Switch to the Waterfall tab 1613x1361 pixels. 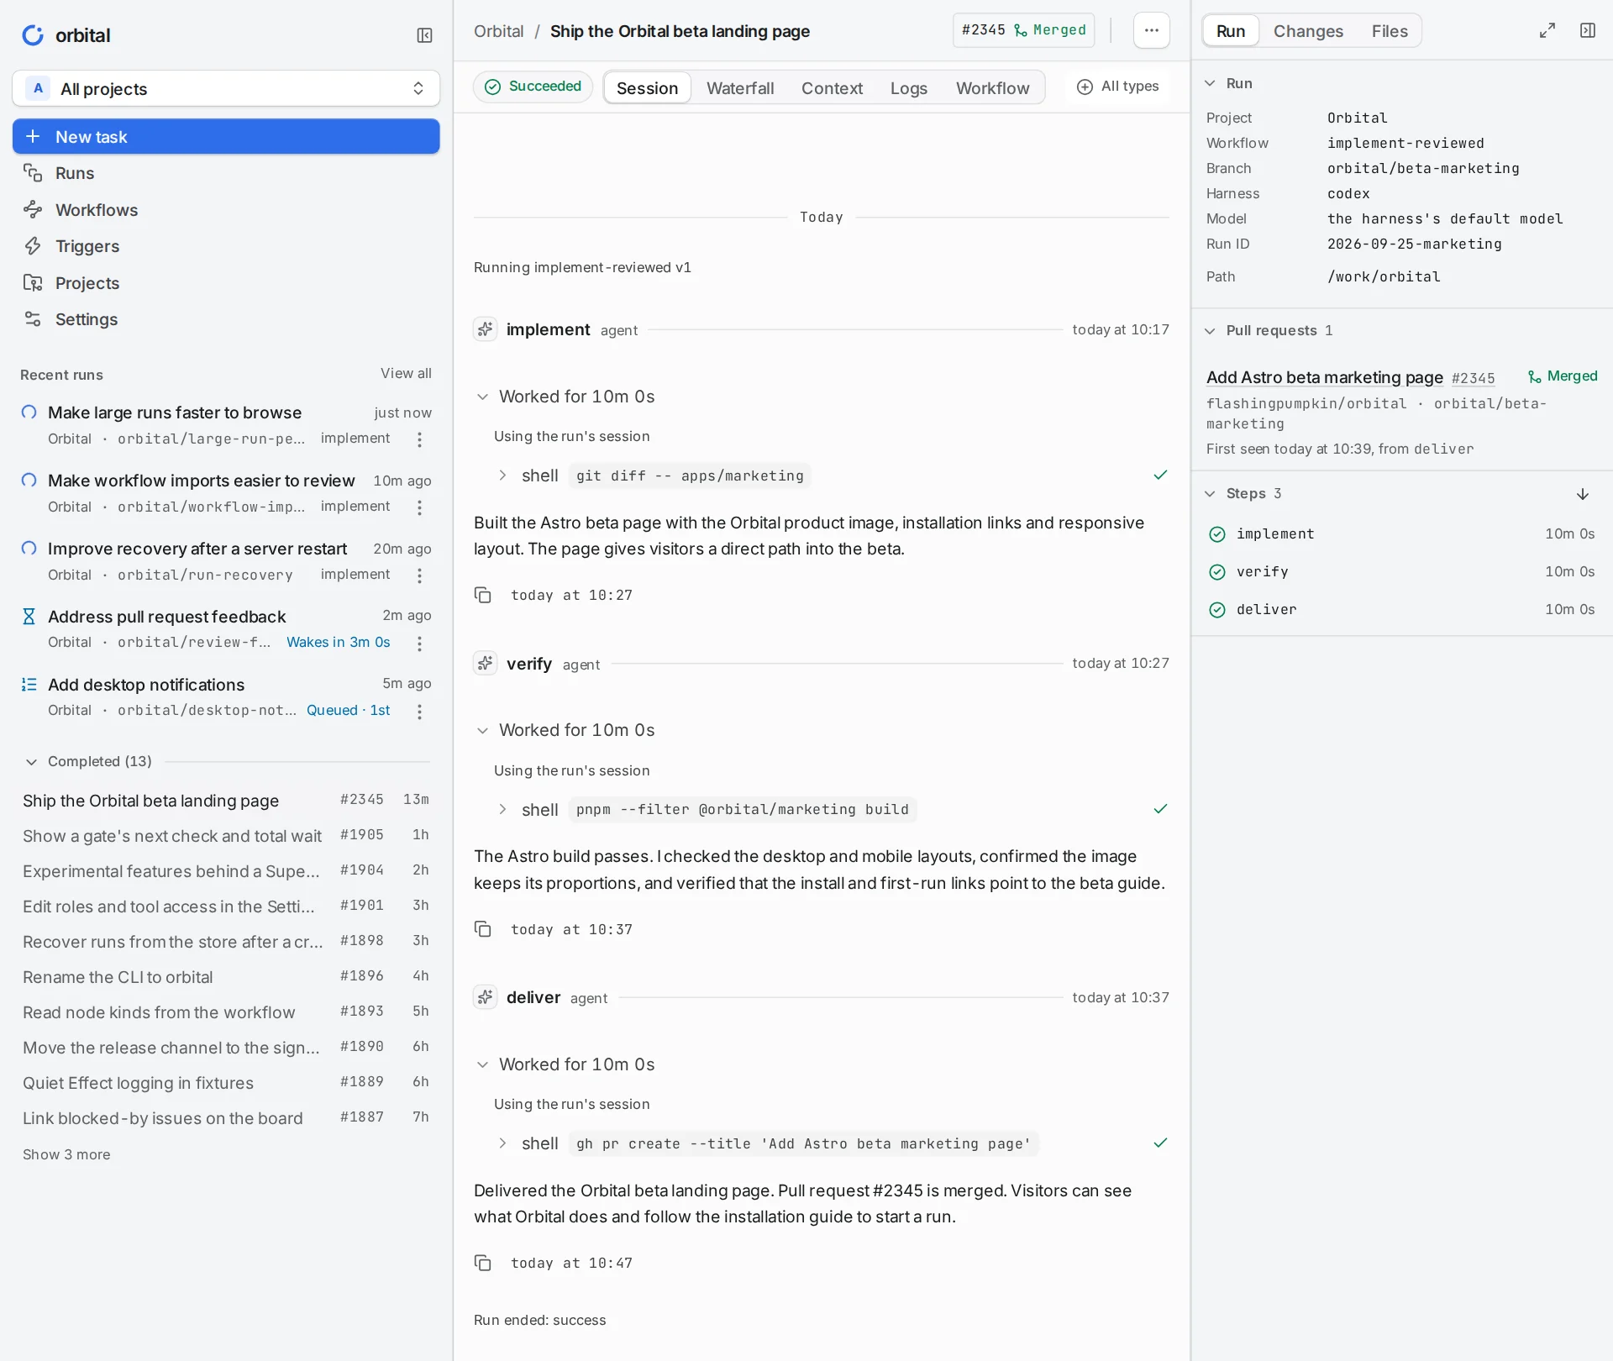point(740,88)
